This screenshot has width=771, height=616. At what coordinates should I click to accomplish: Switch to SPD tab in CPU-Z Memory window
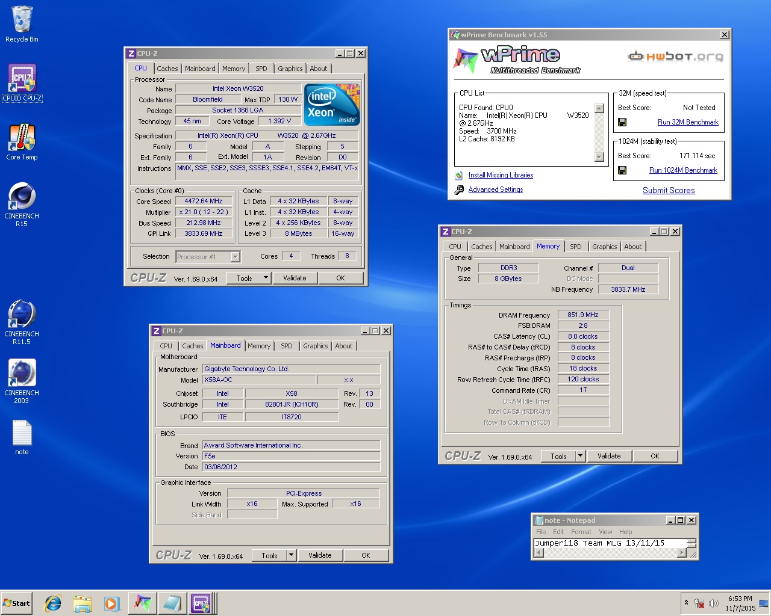tap(576, 247)
